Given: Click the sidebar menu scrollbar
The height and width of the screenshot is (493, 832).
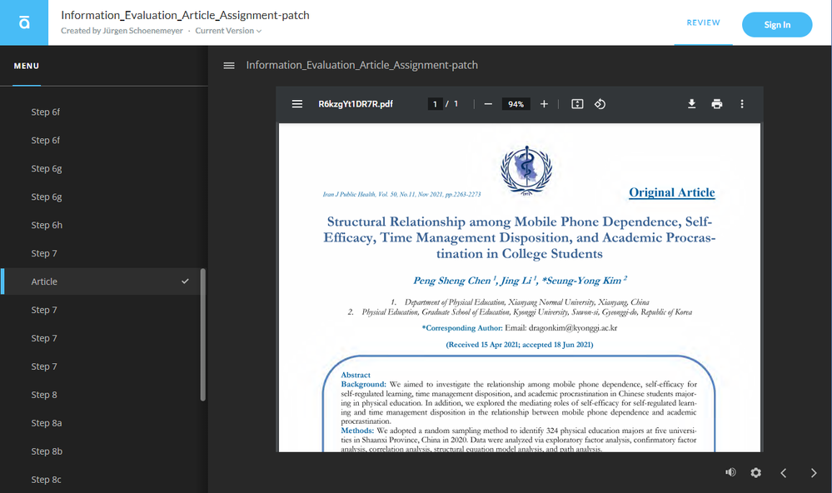Looking at the screenshot, I should tap(203, 333).
